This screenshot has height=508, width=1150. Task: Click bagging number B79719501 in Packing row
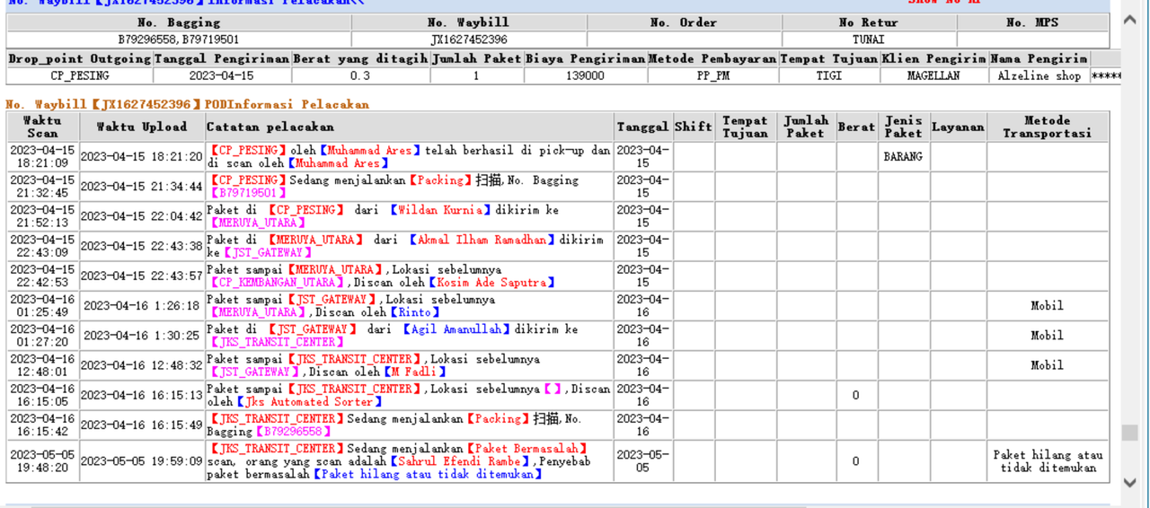point(248,193)
